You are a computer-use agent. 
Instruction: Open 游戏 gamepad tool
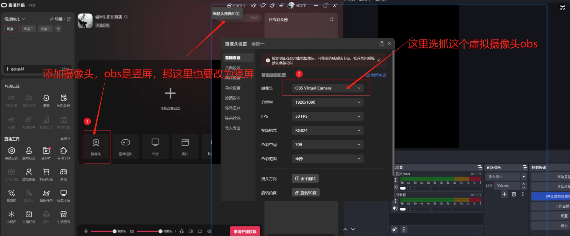[64, 175]
